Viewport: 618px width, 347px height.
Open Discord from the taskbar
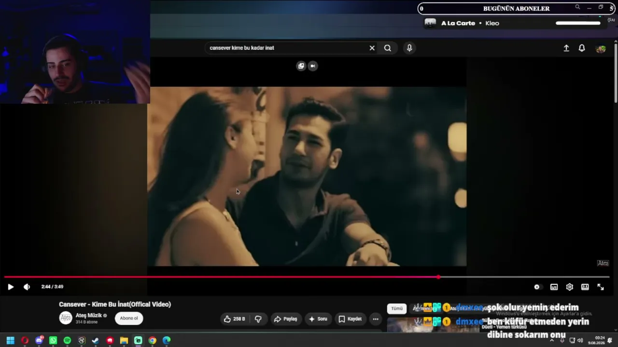[39, 340]
